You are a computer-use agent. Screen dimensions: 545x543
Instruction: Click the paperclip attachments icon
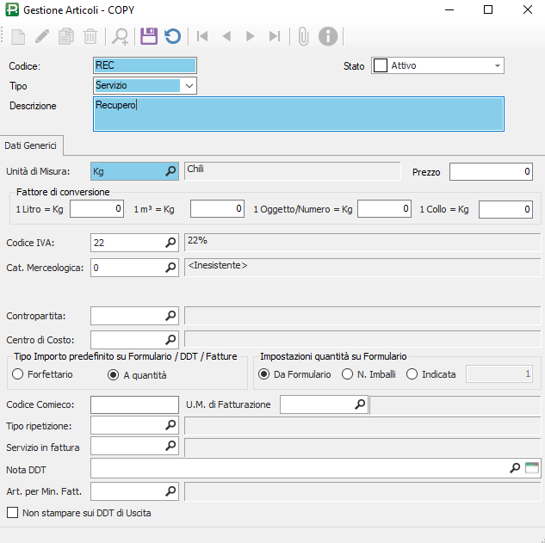pyautogui.click(x=303, y=36)
